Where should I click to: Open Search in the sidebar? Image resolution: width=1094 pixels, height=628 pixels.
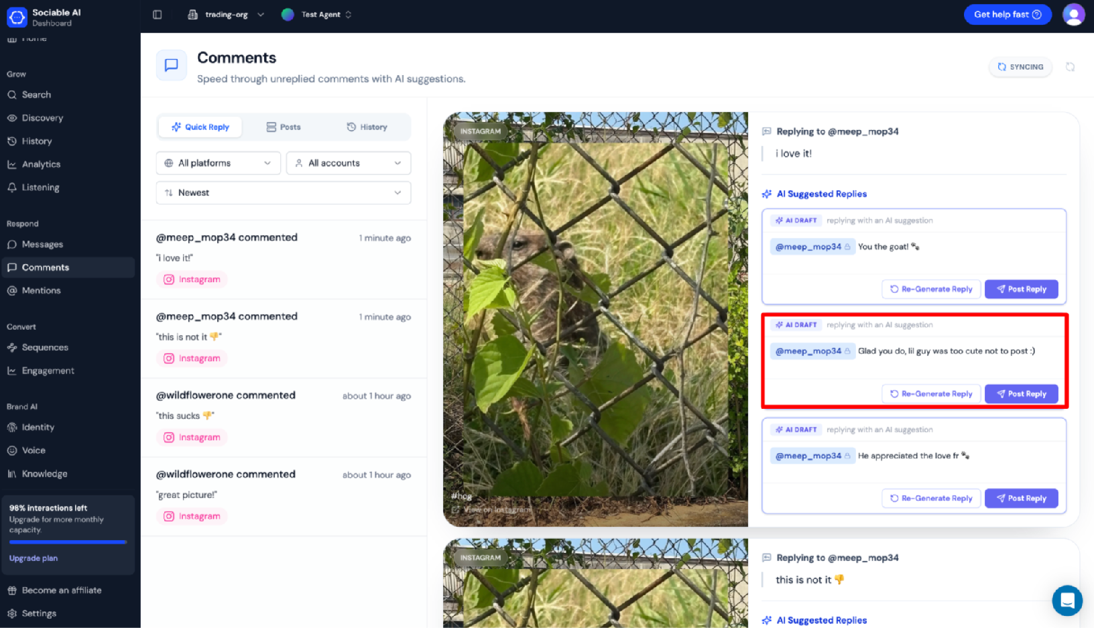tap(67, 95)
